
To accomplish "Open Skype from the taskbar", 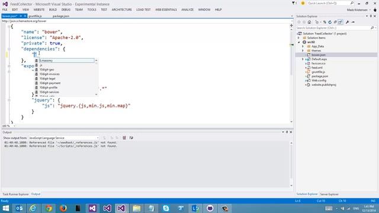I will point(166,208).
